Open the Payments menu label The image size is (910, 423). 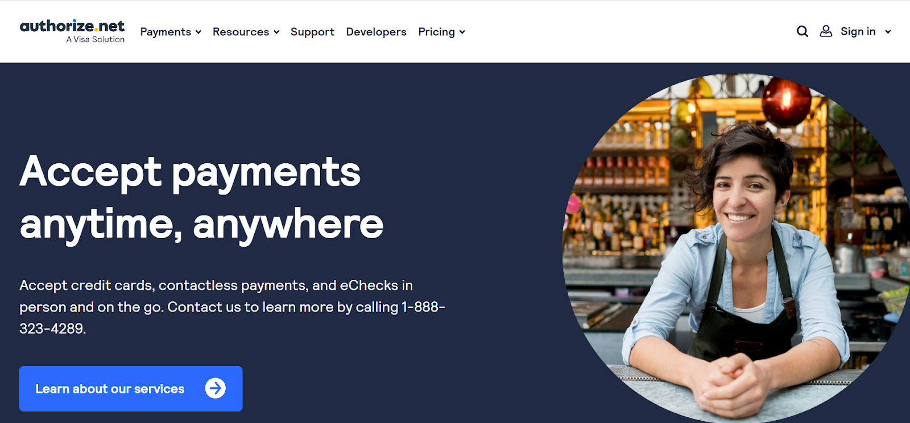click(166, 32)
